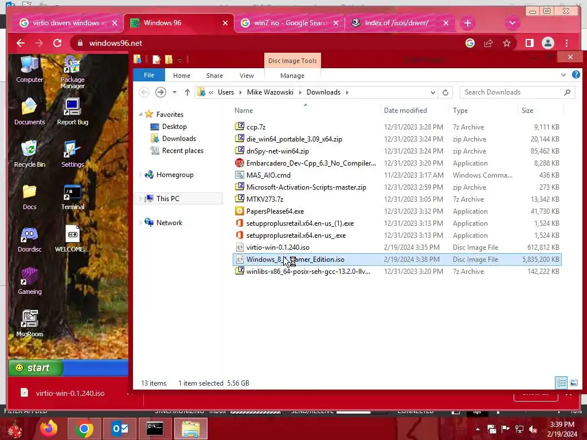The height and width of the screenshot is (440, 587).
Task: Switch to large icons view layout
Action: pos(573,383)
